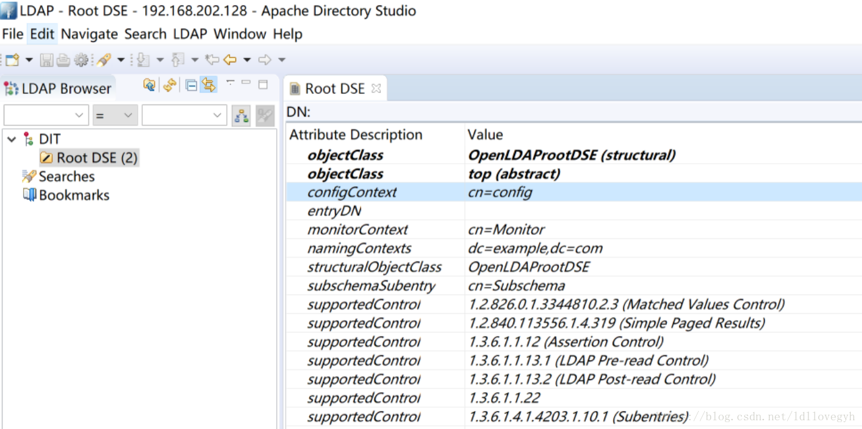Maximize the LDAP Browser panel
The width and height of the screenshot is (862, 429).
tap(263, 84)
